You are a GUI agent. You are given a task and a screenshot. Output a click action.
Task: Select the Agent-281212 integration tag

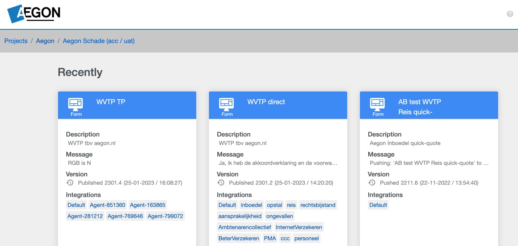(x=85, y=216)
